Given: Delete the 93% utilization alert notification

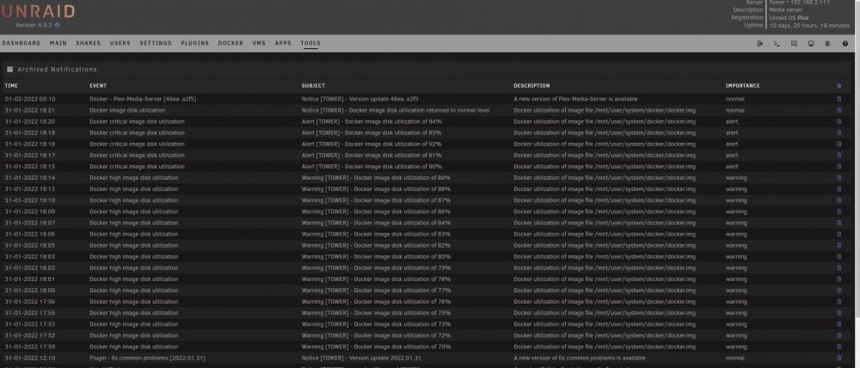Looking at the screenshot, I should (x=838, y=132).
